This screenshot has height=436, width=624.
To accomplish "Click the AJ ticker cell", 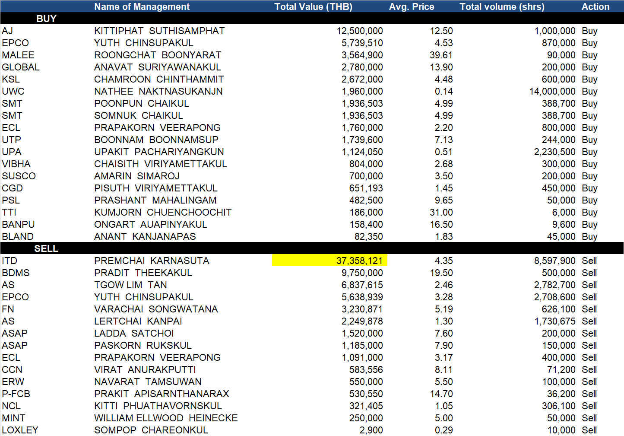I will pyautogui.click(x=7, y=31).
